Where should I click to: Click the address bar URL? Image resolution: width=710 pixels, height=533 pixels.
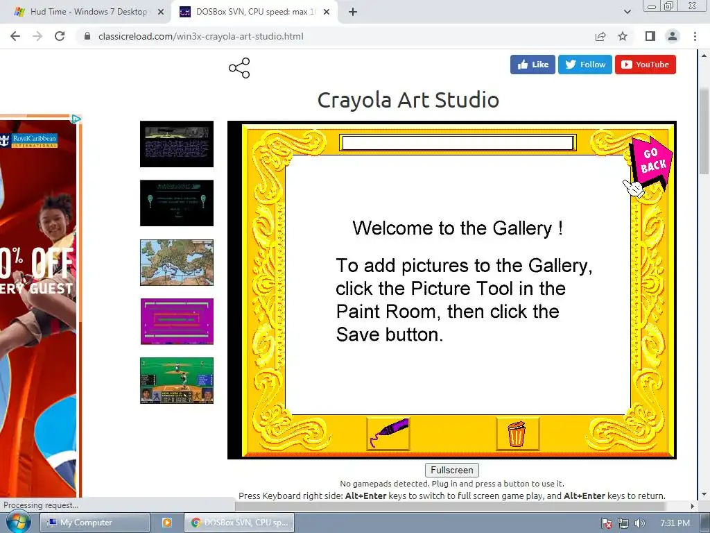pyautogui.click(x=200, y=36)
